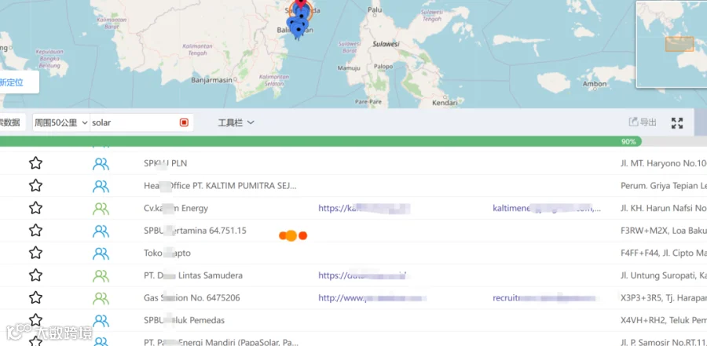
Task: Toggle favorite star for Head Office PT. KALTIM PUMITRA
Action: (x=35, y=186)
